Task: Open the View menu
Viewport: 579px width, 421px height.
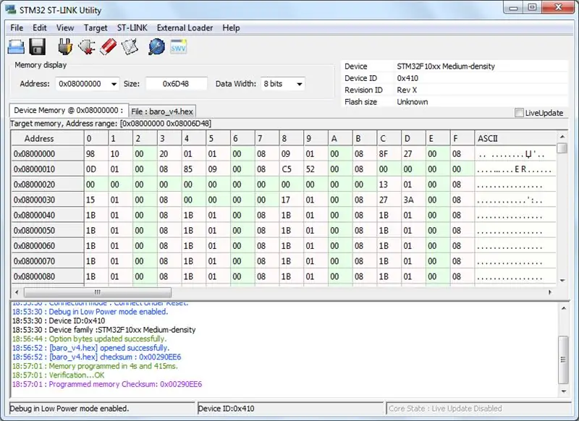Action: [x=65, y=28]
